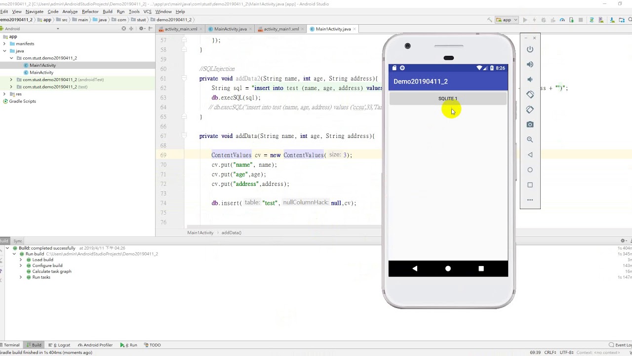Collapse the com.stust.demo20190411_2 package node
The image size is (632, 356).
tap(11, 58)
